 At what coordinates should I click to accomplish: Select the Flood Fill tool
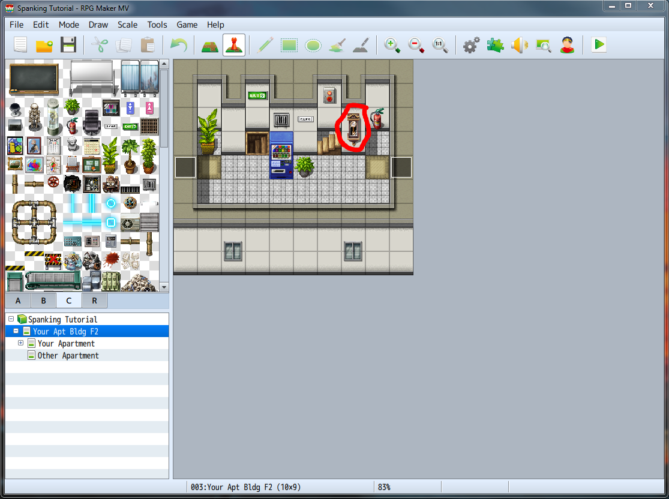coord(337,45)
